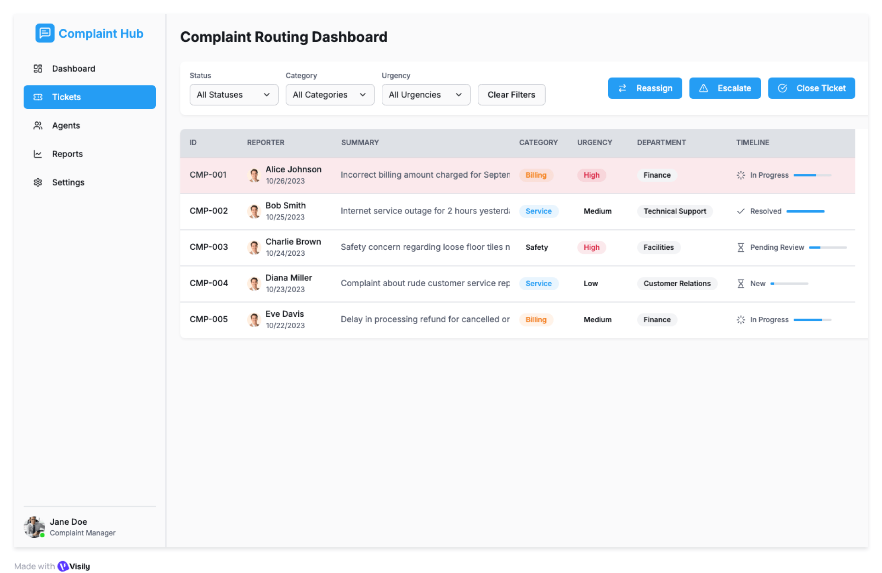Expand the All Categories dropdown
This screenshot has height=573, width=882.
[x=329, y=95]
